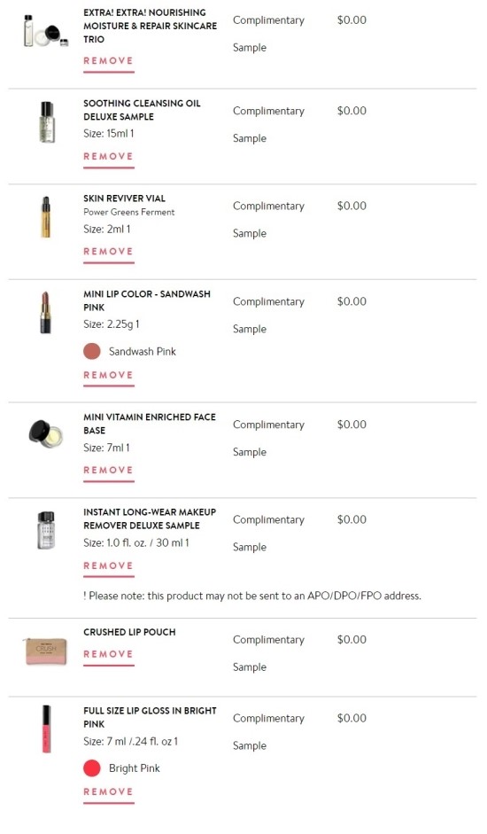Screen dimensions: 487x834
Task: Open the Vitamin Enriched Face Base jar image
Action: pyautogui.click(x=46, y=433)
